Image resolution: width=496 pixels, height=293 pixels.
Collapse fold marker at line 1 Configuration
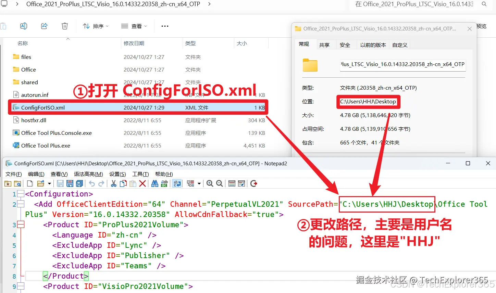point(21,194)
